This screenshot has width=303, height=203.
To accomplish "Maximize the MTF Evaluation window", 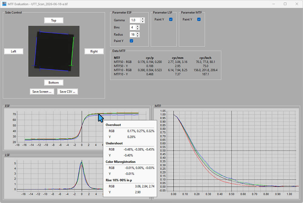I will tap(285, 4).
